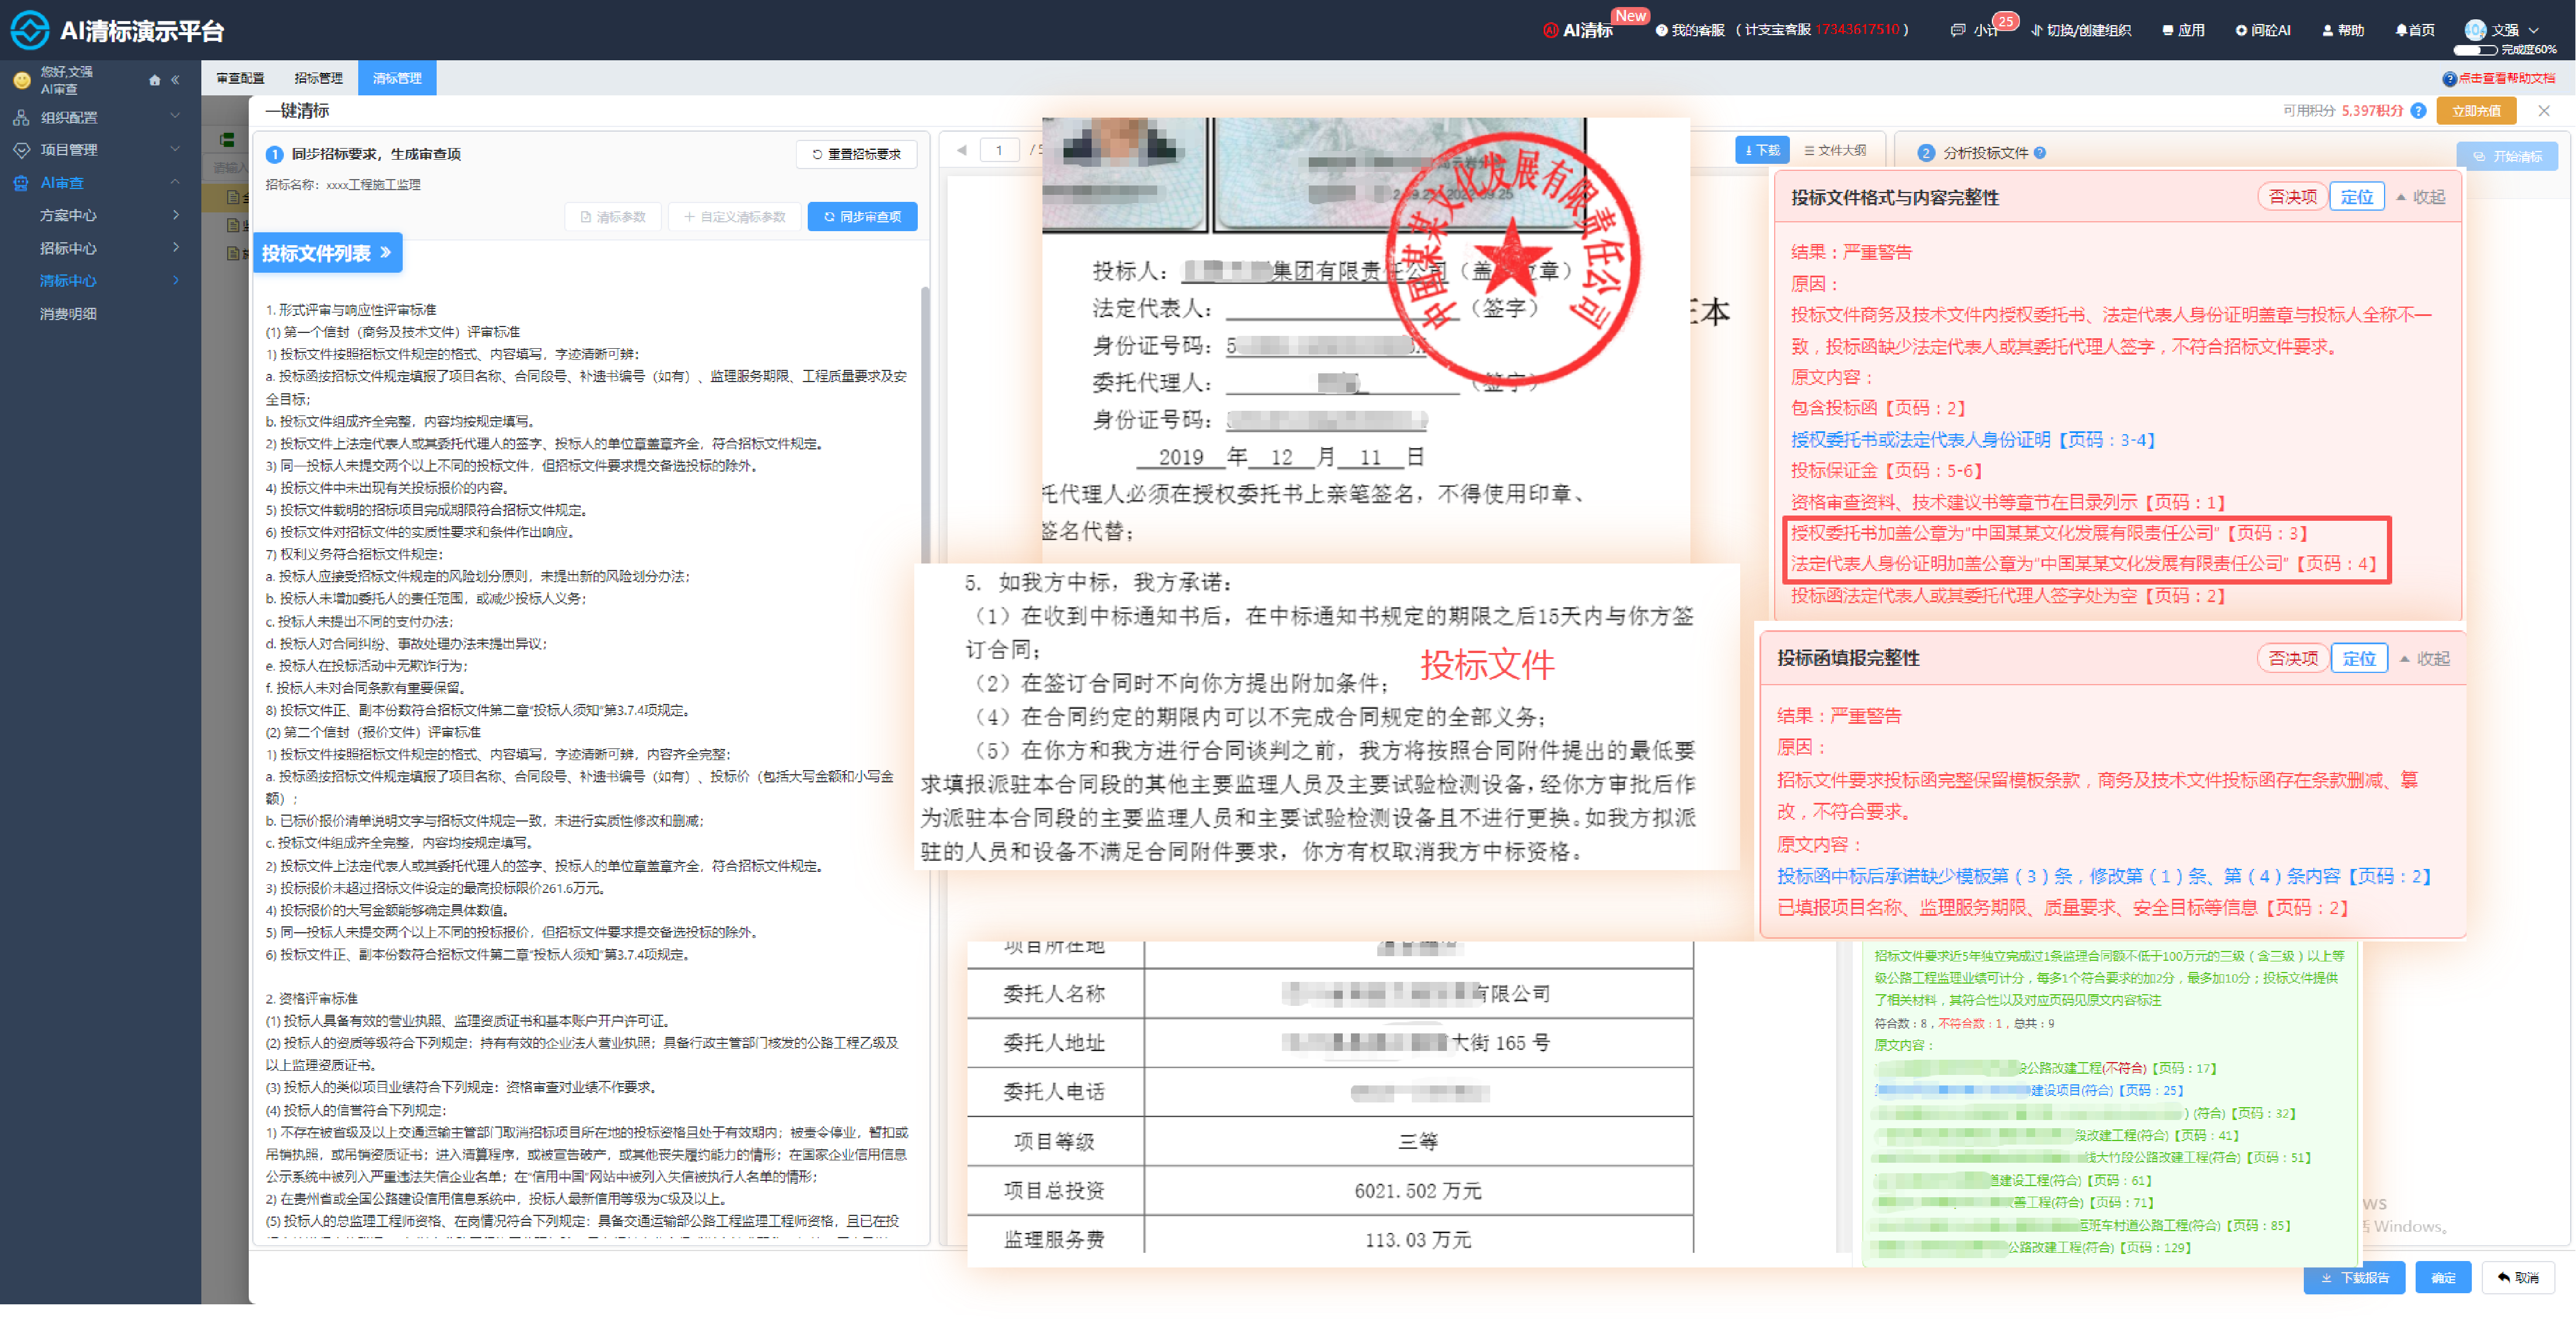The height and width of the screenshot is (1333, 2576).
Task: Expand 招标中心 submenu arrow
Action: 176,247
